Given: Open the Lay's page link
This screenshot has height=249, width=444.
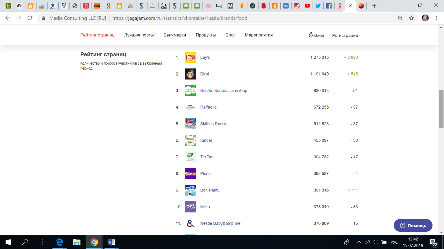Looking at the screenshot, I should click(x=205, y=57).
